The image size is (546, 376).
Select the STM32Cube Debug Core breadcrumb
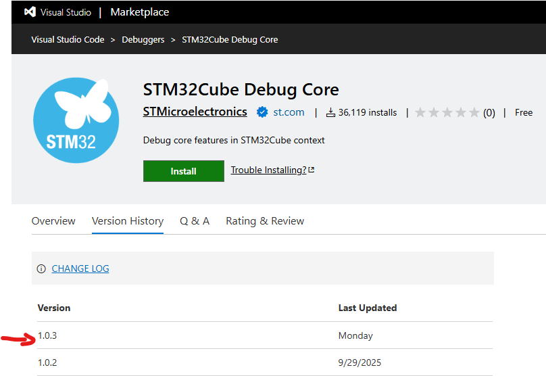[230, 40]
